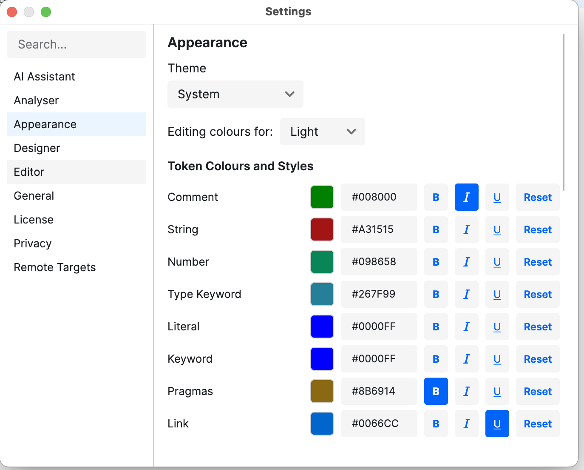Open the Number colour swatch
Screen dimensions: 584x470
[x=322, y=262]
